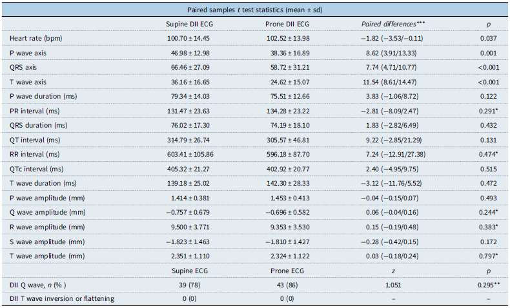
Task: Click the Heart rate (bpm) row label
Action: (36, 38)
